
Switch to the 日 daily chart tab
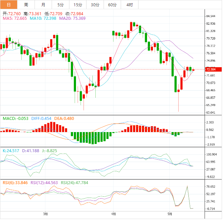pyautogui.click(x=9, y=5)
